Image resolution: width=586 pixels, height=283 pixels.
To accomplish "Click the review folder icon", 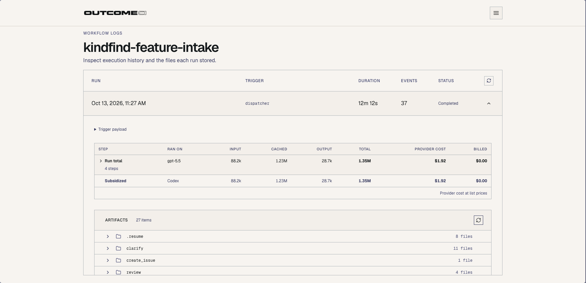I will [118, 272].
